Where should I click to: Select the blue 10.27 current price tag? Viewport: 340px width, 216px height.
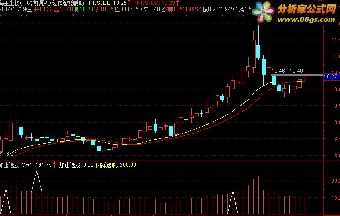point(331,77)
